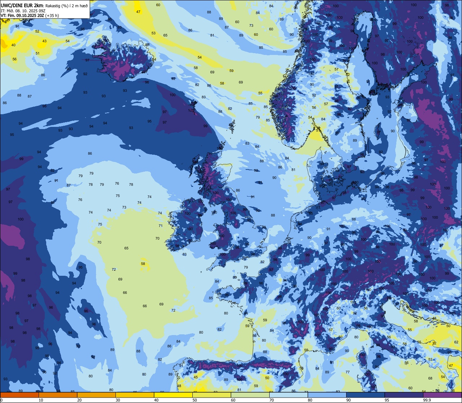Click the 68 value in the bottom-right corner
The height and width of the screenshot is (403, 462).
[x=430, y=378]
